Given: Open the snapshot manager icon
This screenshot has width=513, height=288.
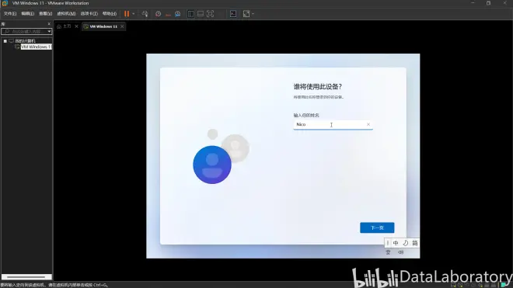Looking at the screenshot, I should [x=178, y=14].
